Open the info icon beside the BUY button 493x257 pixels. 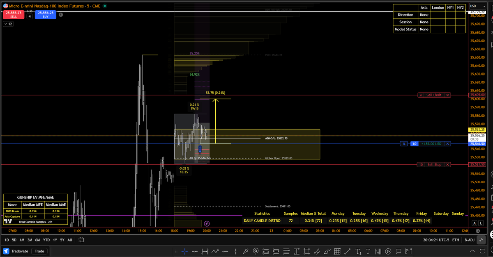(x=61, y=14)
